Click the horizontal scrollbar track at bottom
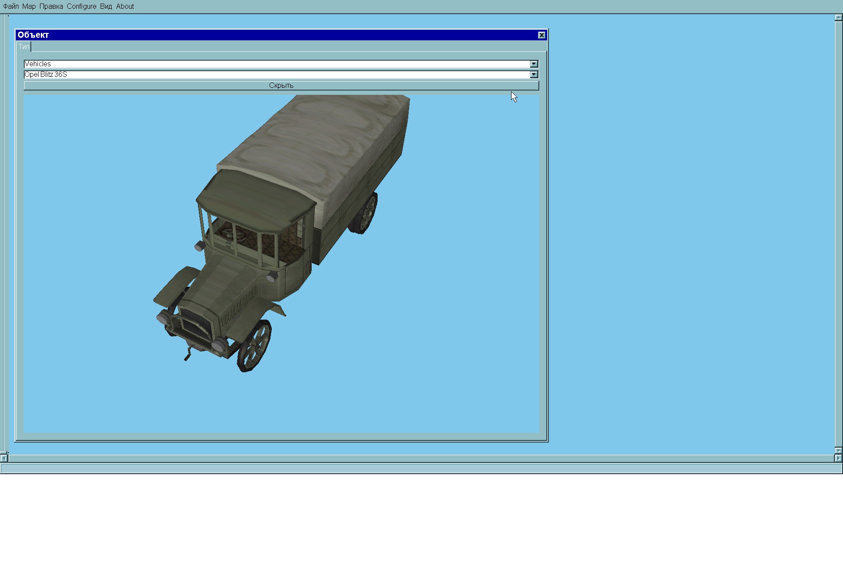Viewport: 843px width, 583px height. (421, 458)
